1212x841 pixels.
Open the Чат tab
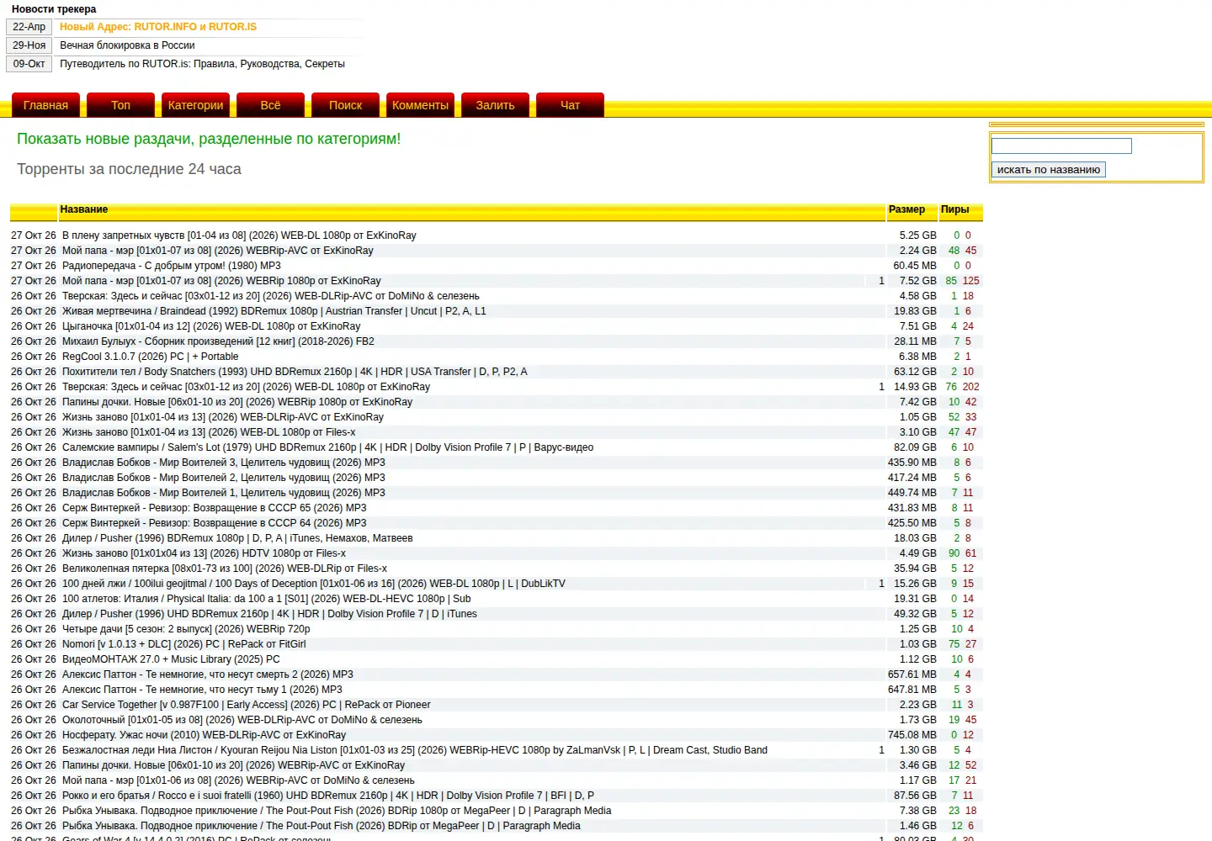[x=570, y=105]
